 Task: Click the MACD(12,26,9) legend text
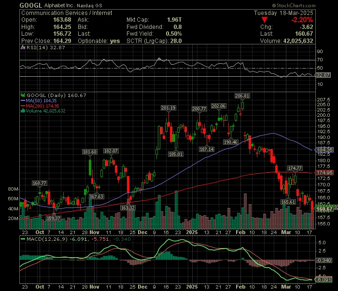tap(47, 239)
